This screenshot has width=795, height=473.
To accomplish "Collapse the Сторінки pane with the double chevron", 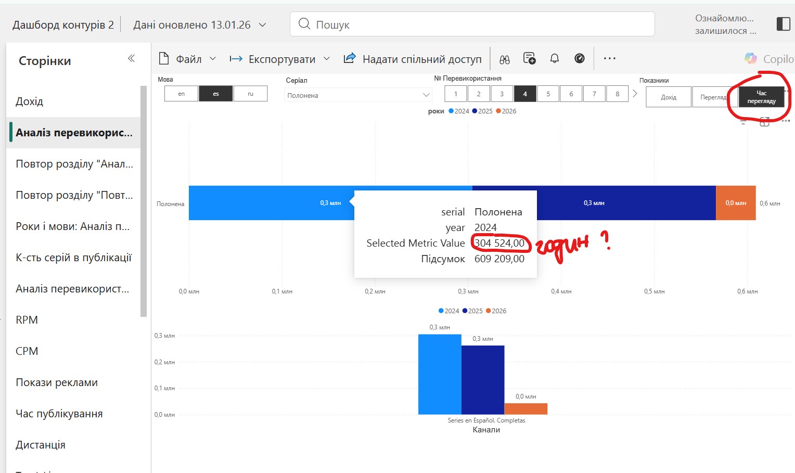I will click(131, 58).
